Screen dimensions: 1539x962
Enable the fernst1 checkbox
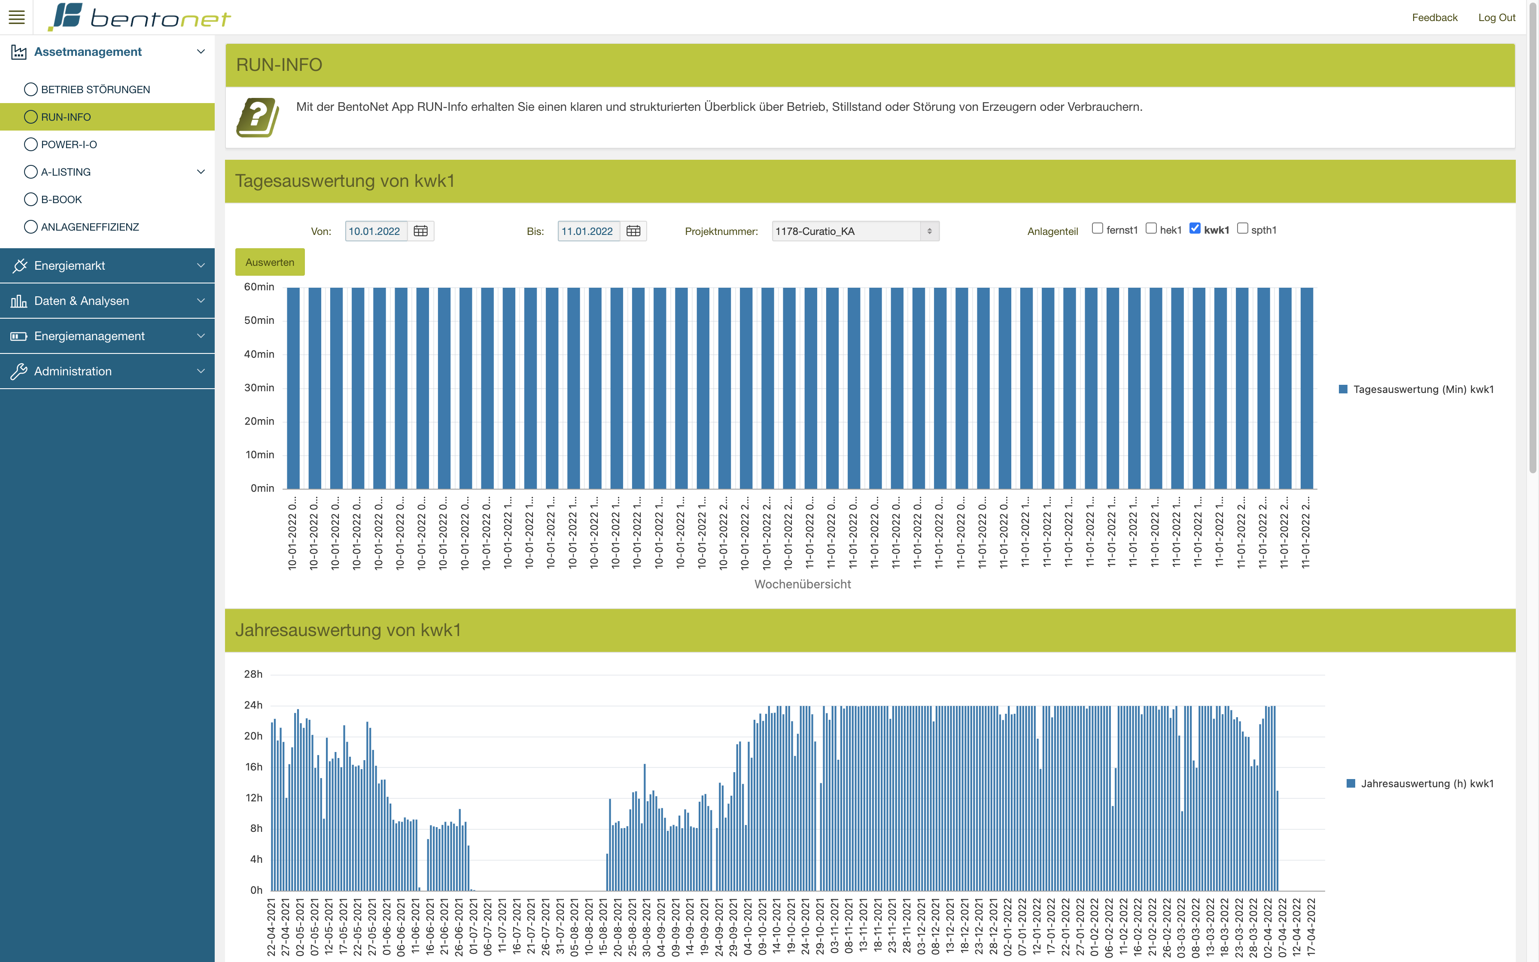point(1097,228)
